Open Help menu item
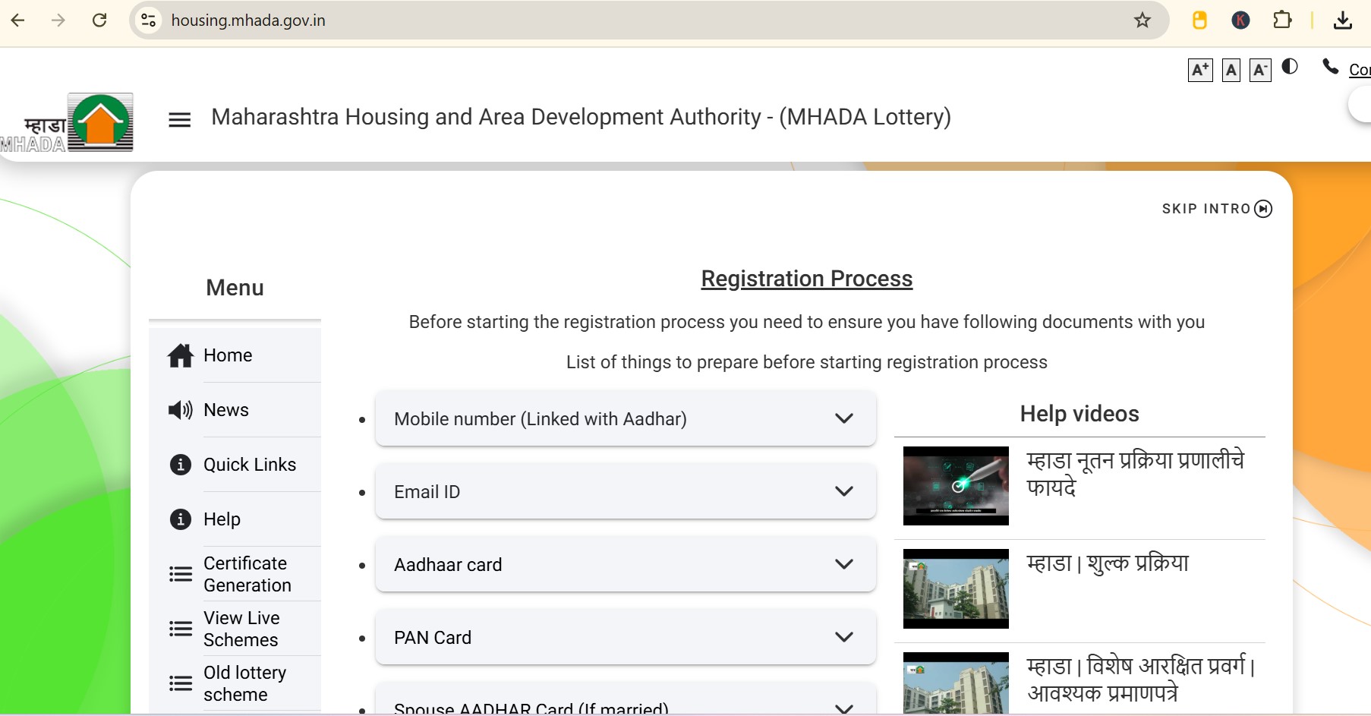1371x716 pixels. (x=235, y=519)
